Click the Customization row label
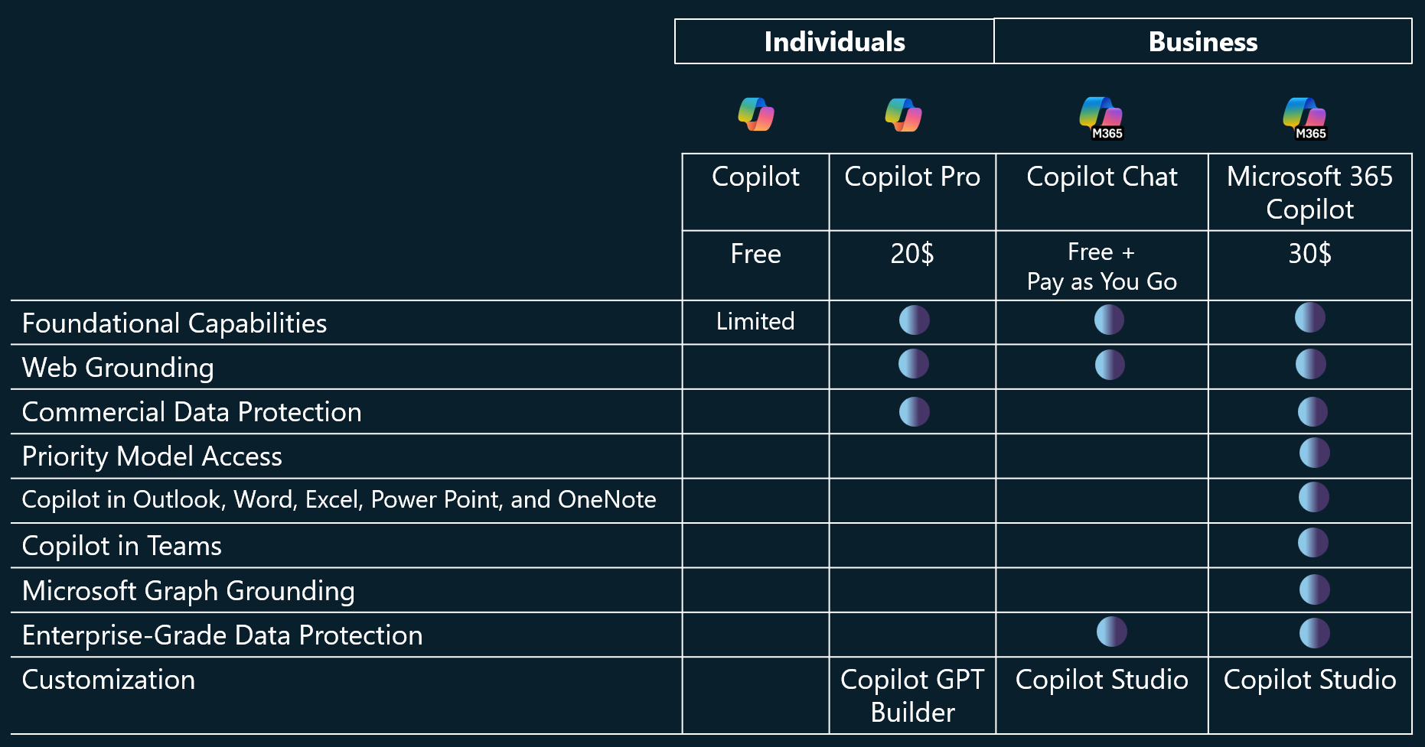 click(109, 680)
